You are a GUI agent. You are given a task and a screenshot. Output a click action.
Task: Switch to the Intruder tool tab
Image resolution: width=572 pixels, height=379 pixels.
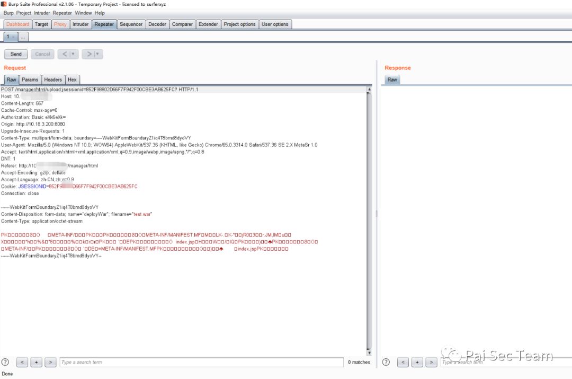pyautogui.click(x=81, y=24)
